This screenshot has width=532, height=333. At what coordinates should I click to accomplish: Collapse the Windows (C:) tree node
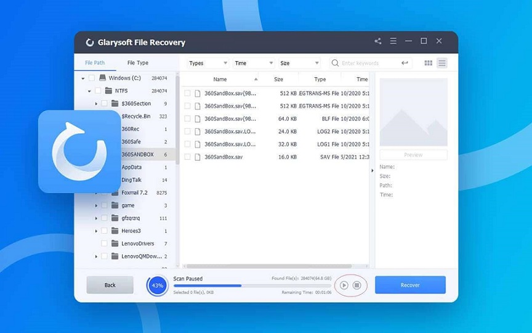pos(83,78)
